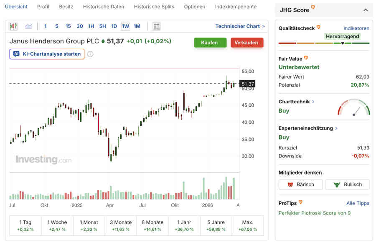This screenshot has width=376, height=242.
Task: Click the Pro badge next to ProTips
Action: (x=300, y=203)
